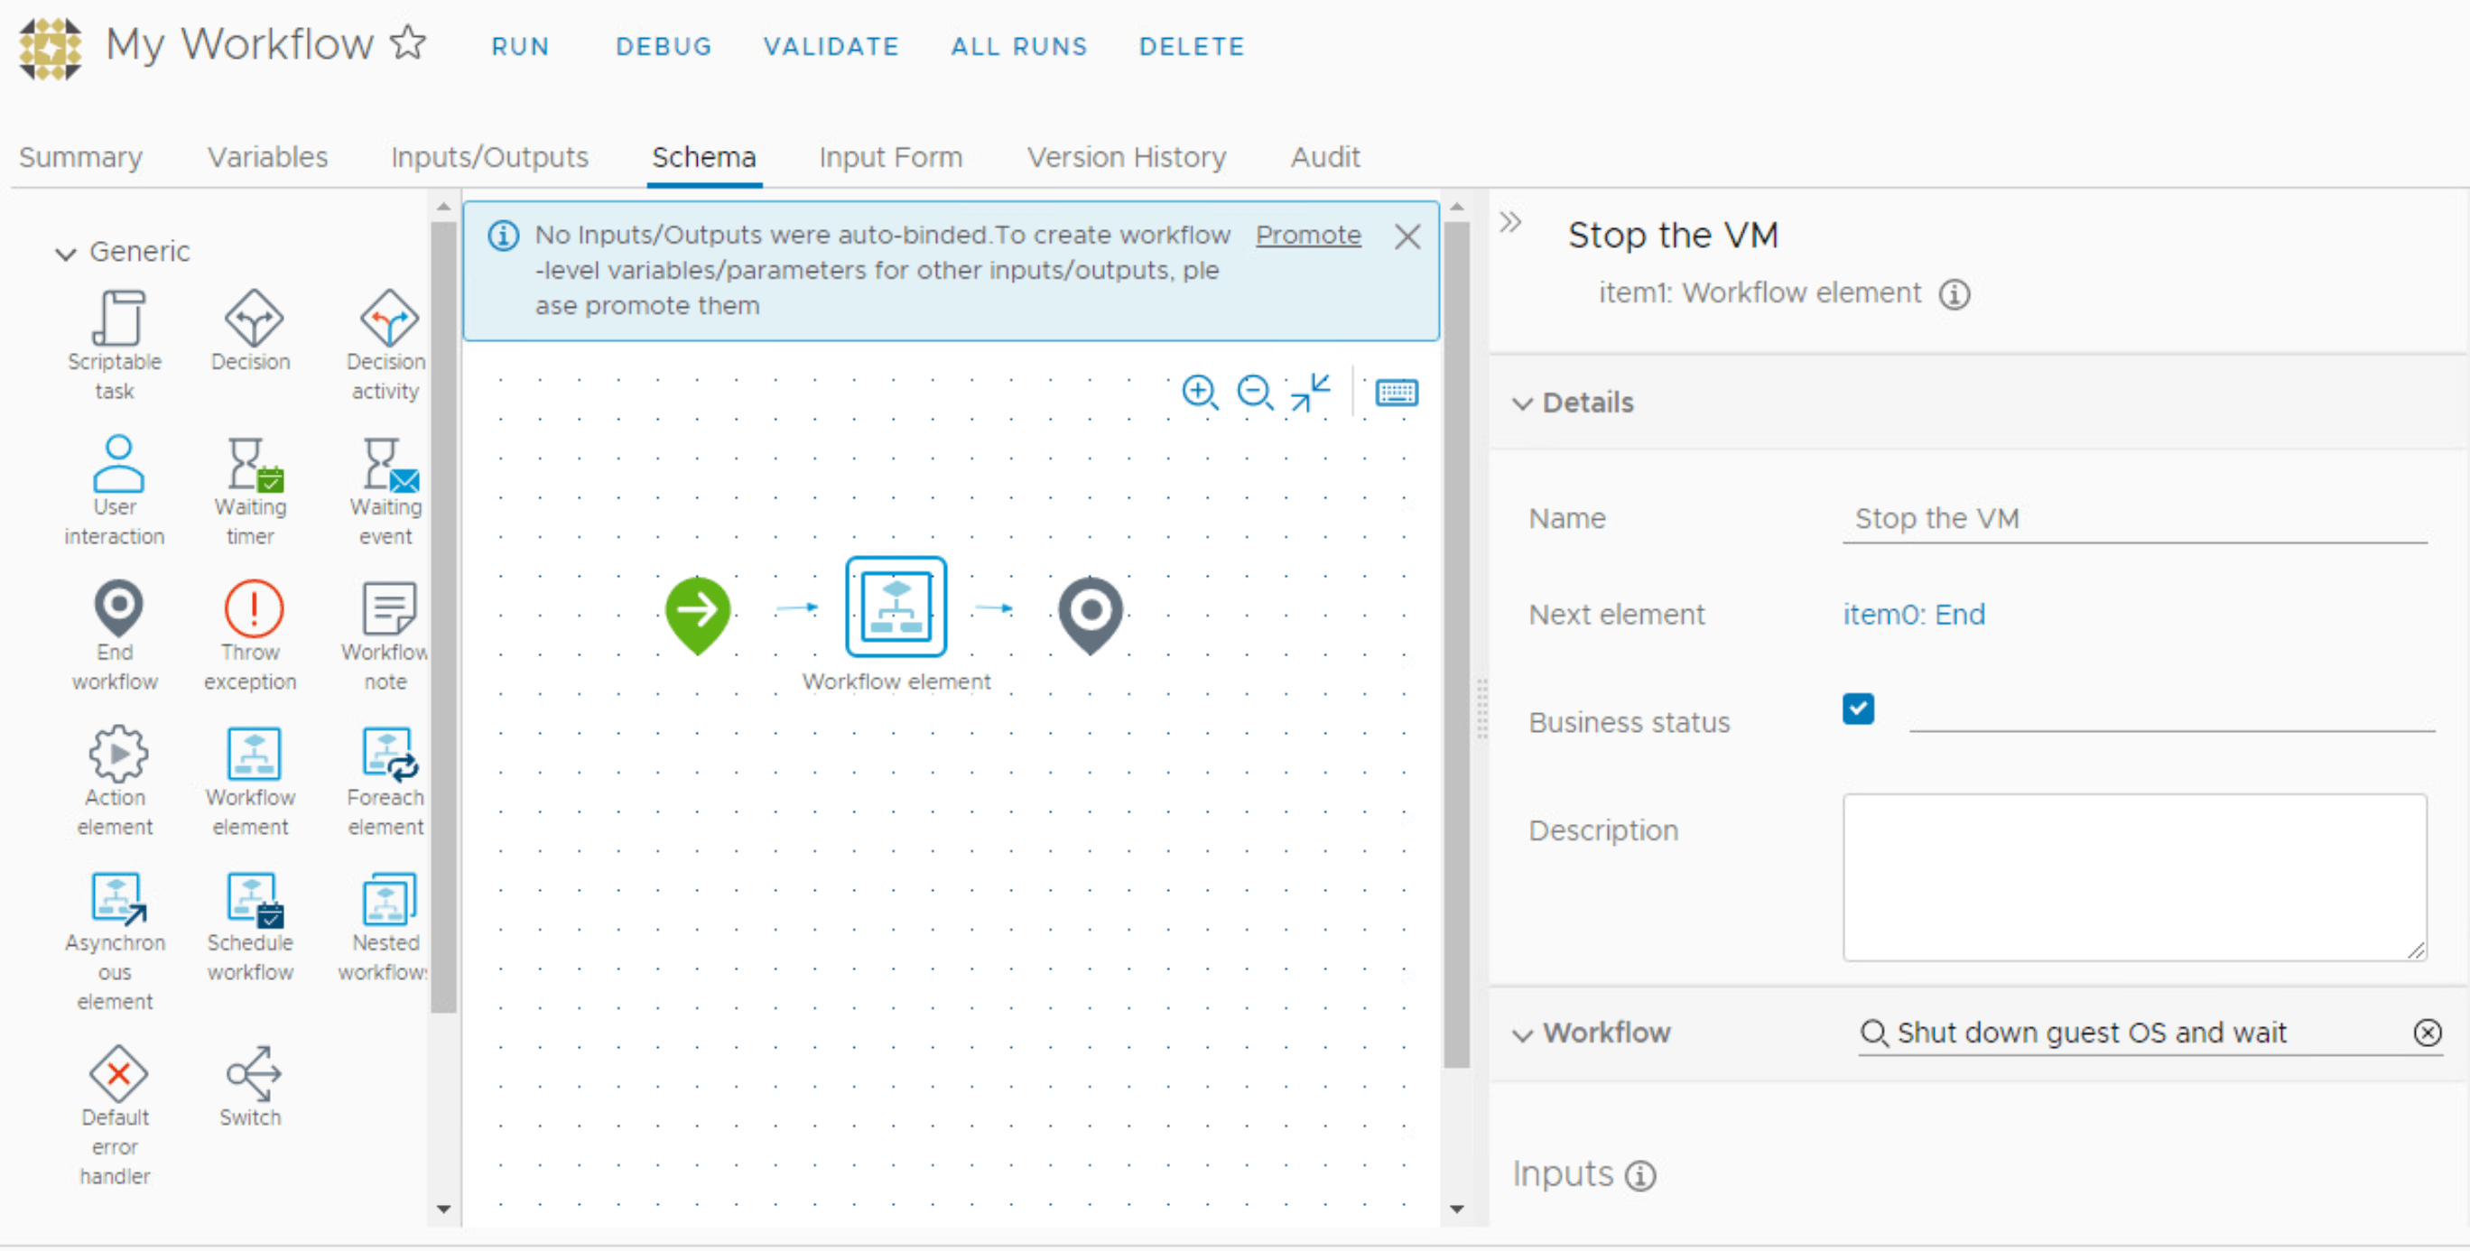Select Workflow element node on canvas
Screen dimensions: 2470x1251
pyautogui.click(x=896, y=607)
